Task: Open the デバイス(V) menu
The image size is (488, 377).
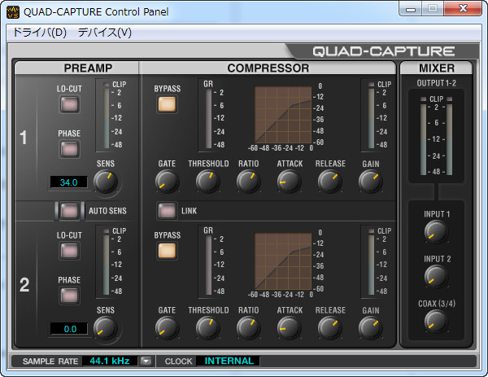Action: pos(105,32)
